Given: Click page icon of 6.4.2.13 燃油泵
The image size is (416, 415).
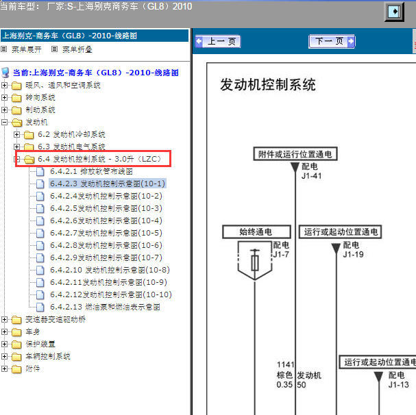Looking at the screenshot, I should click(x=40, y=307).
